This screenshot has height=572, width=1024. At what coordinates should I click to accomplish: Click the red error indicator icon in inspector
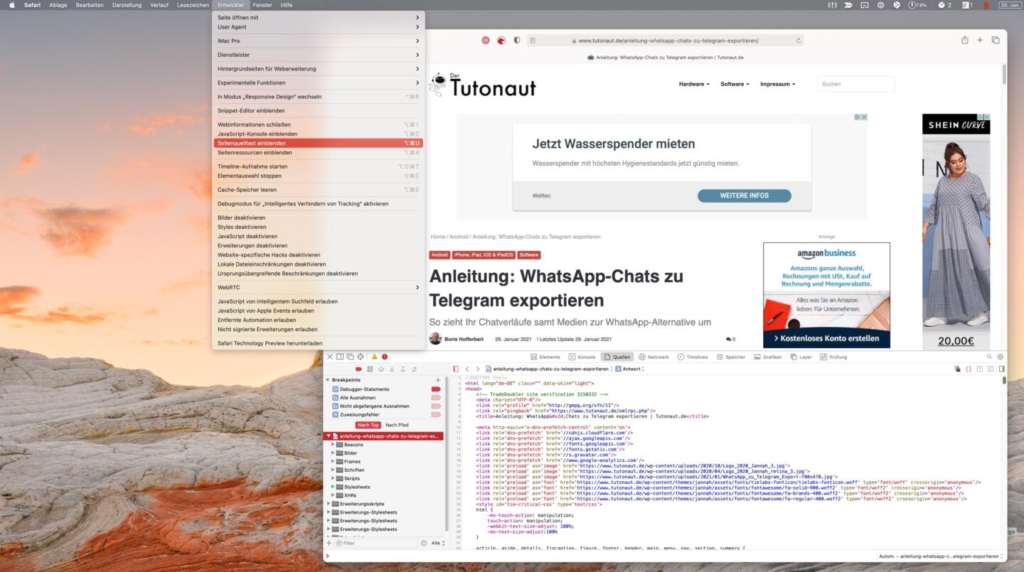pos(385,357)
